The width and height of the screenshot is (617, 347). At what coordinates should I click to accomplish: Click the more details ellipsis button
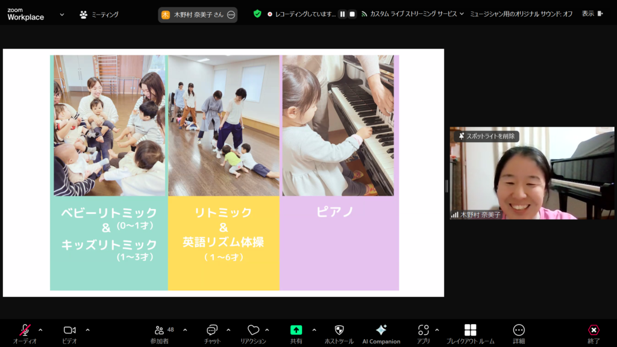point(519,330)
